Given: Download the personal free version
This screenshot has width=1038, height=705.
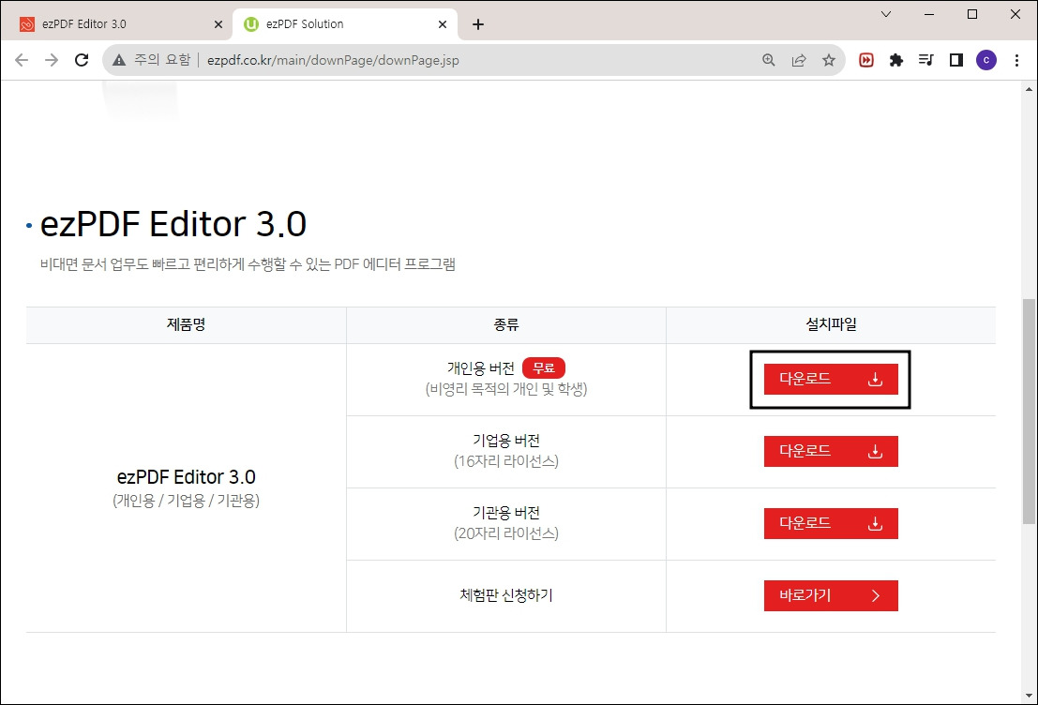Looking at the screenshot, I should [829, 379].
